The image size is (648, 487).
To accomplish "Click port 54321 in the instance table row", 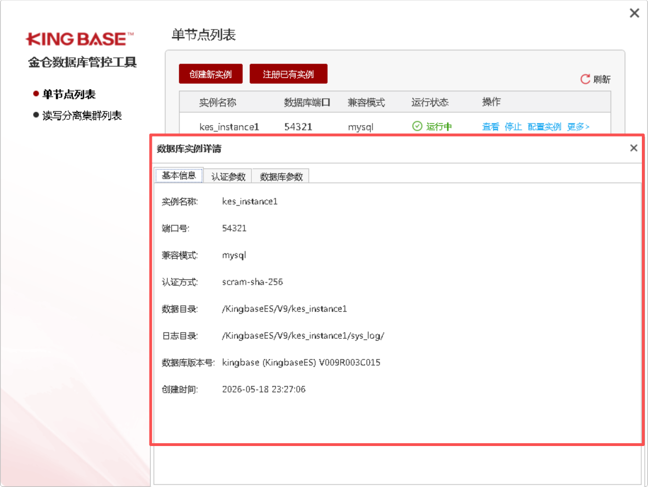I will point(298,127).
